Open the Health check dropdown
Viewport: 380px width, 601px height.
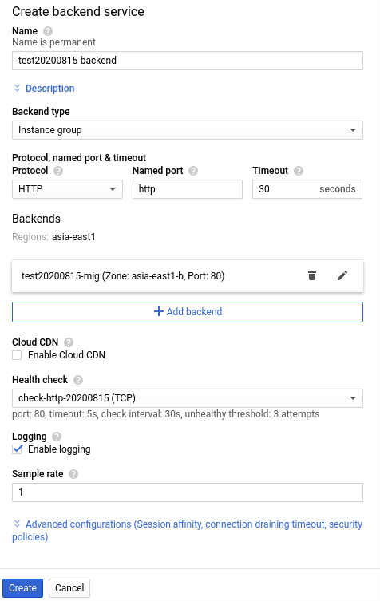(x=188, y=398)
